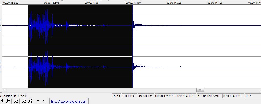Click the STEREO status field

coord(129,96)
